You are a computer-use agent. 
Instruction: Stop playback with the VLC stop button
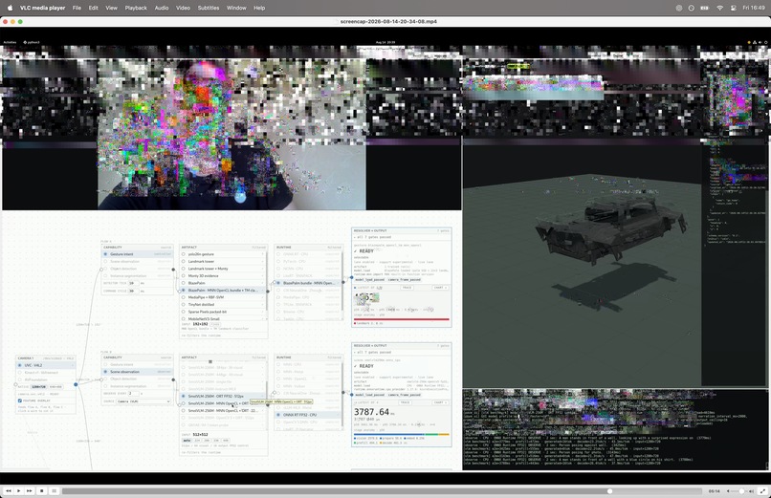point(42,491)
